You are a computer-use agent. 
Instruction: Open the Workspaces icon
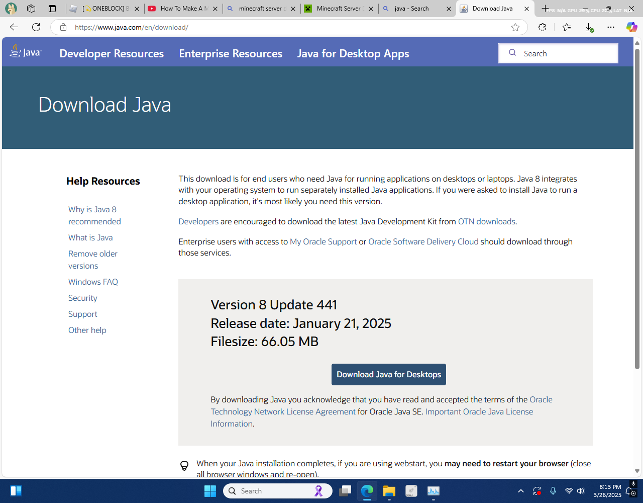click(31, 9)
